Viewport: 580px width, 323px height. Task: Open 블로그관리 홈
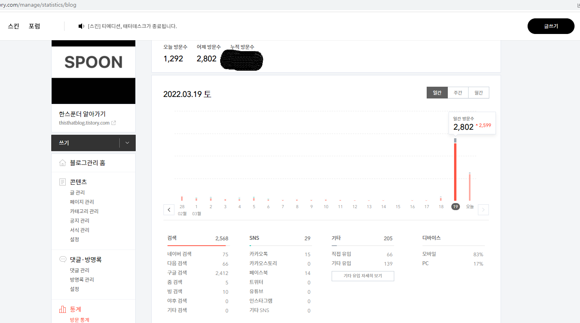coord(88,163)
